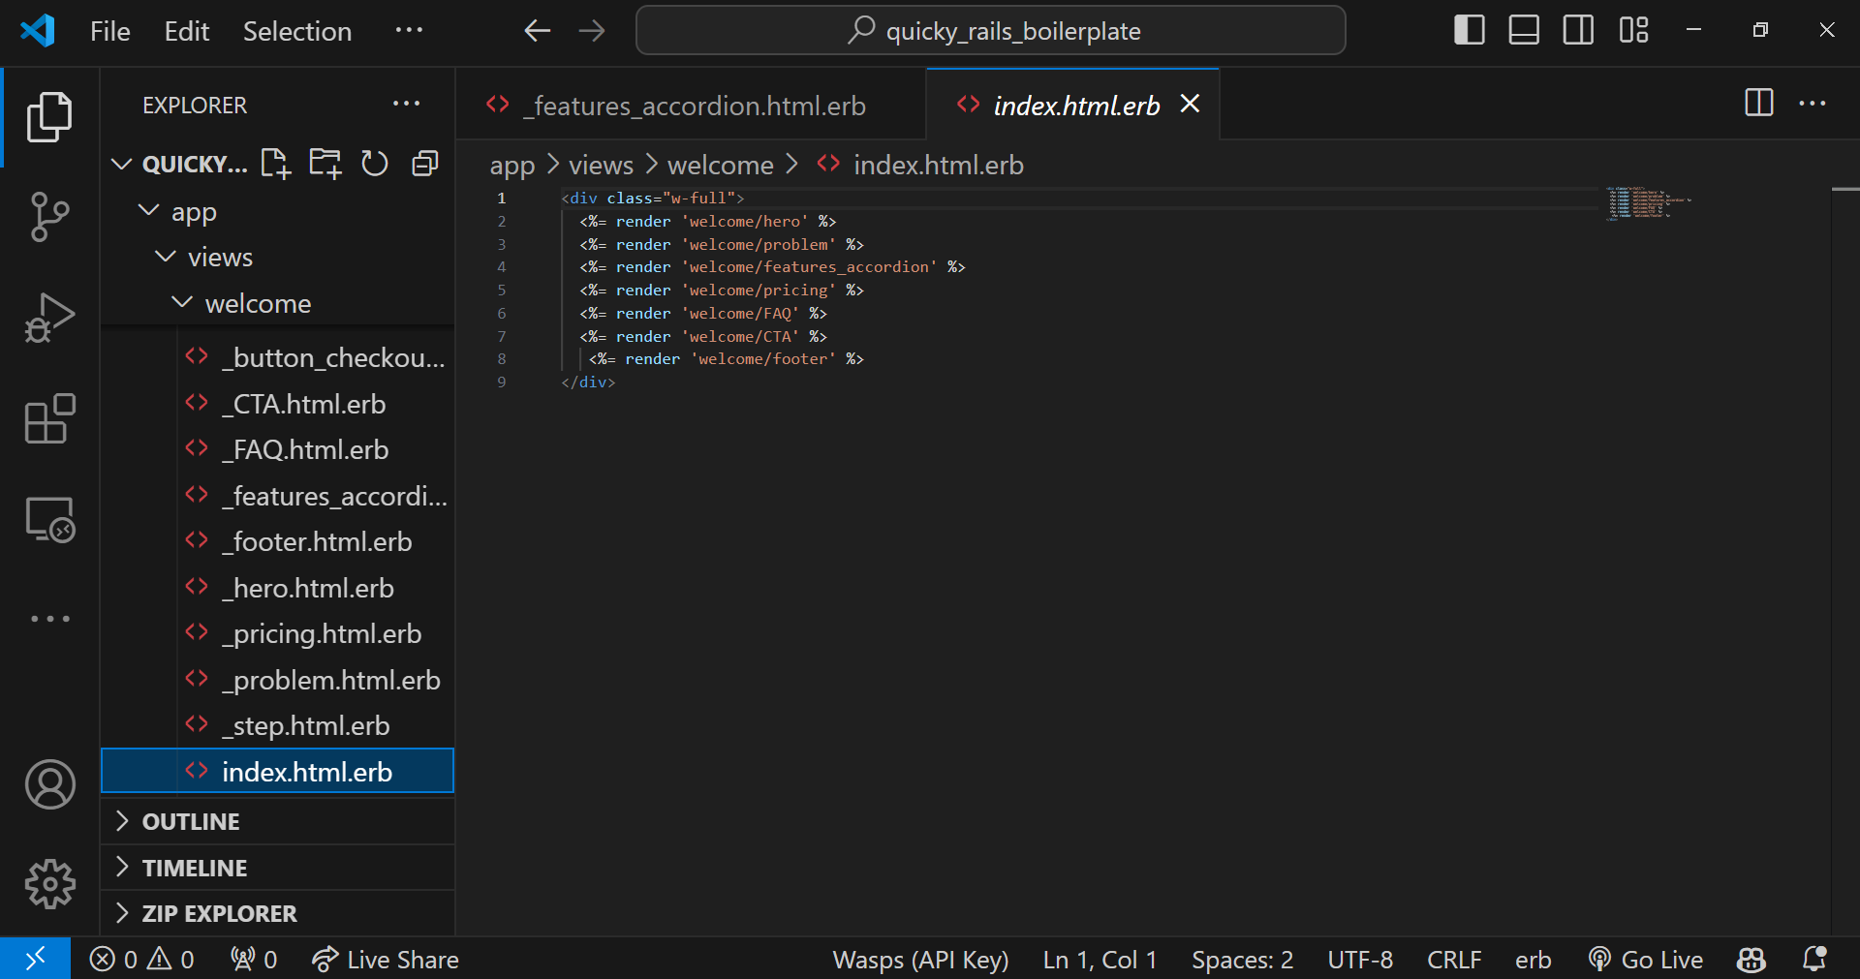Start Live Share session
Image resolution: width=1860 pixels, height=979 pixels.
click(385, 959)
